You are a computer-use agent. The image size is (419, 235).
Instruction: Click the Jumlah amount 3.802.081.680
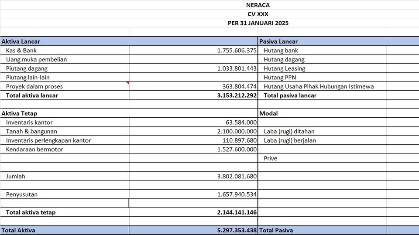coord(237,177)
